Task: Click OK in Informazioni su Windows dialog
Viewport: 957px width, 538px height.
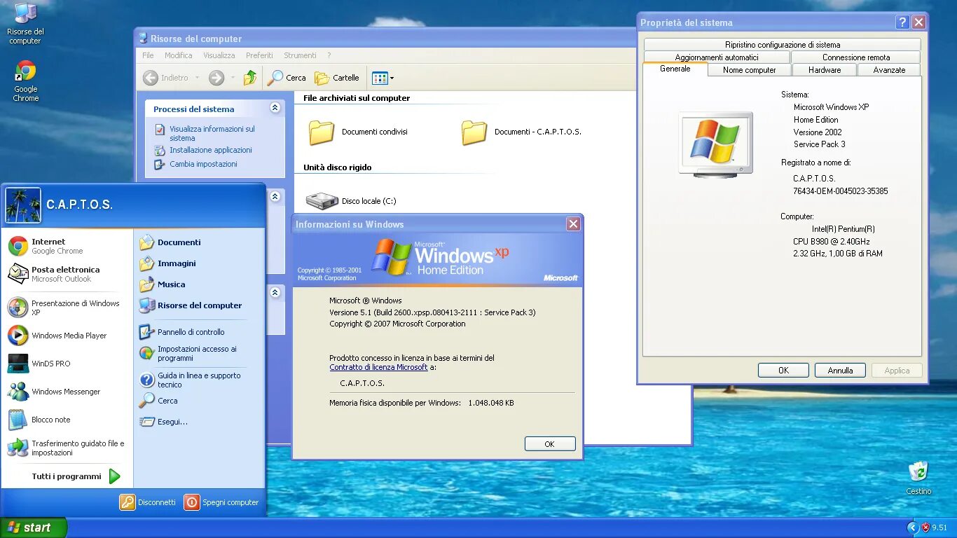Action: click(550, 444)
